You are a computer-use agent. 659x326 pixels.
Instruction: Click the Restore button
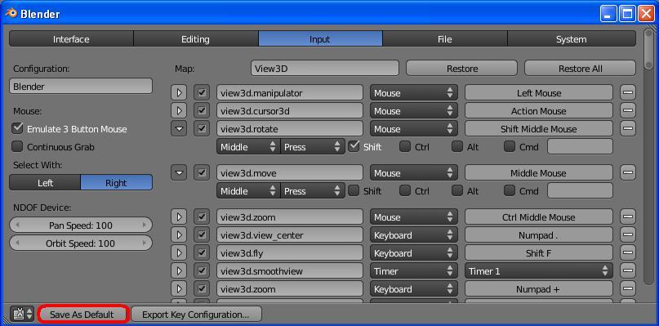(461, 68)
